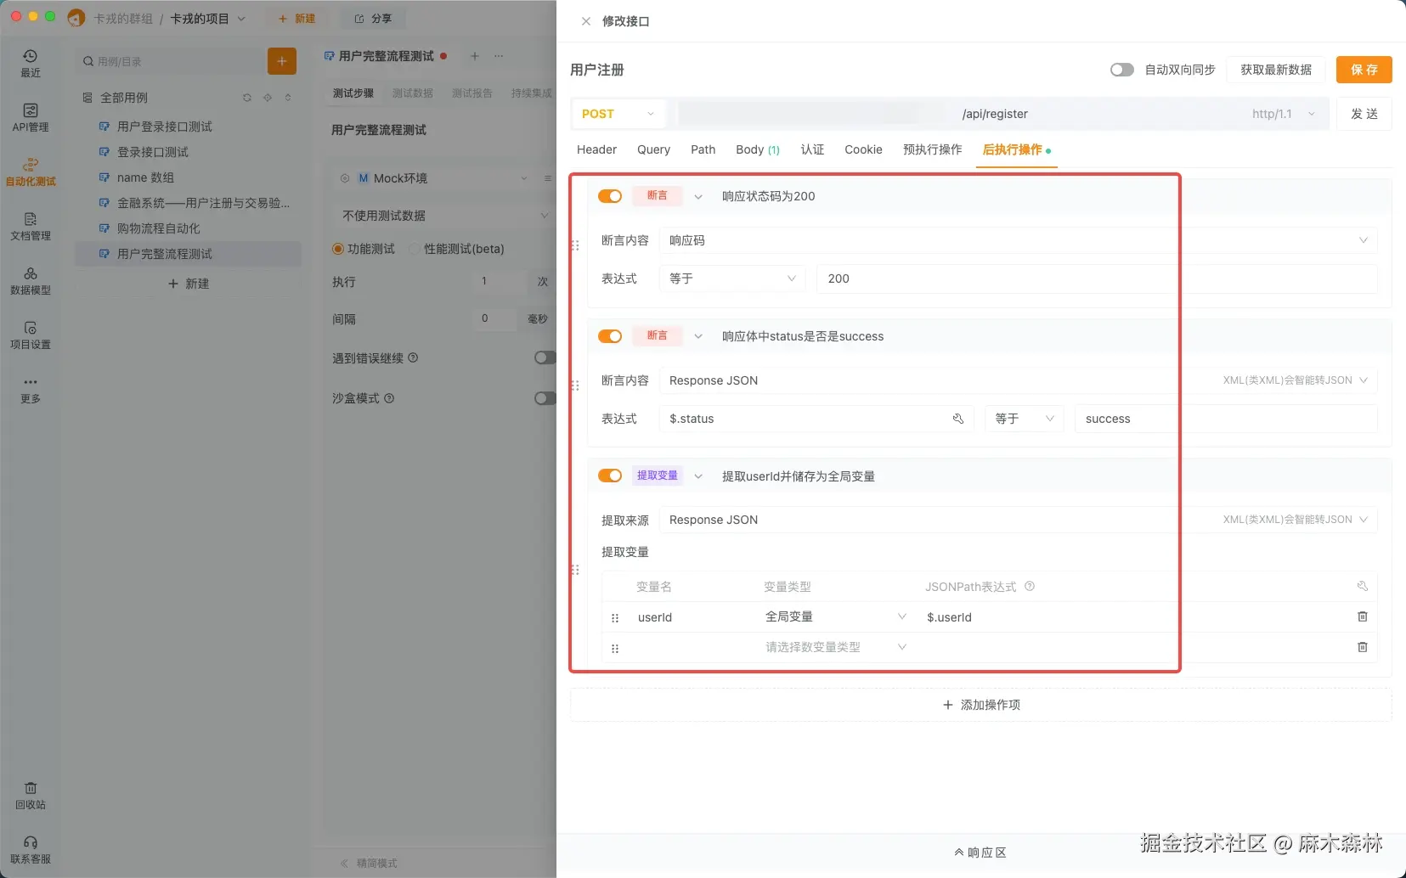Disable the 提取userId variable extraction toggle

point(610,476)
